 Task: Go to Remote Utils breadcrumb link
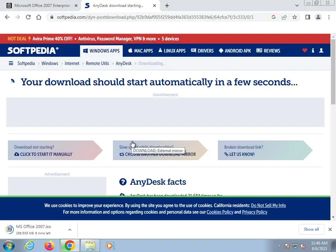[x=97, y=63]
